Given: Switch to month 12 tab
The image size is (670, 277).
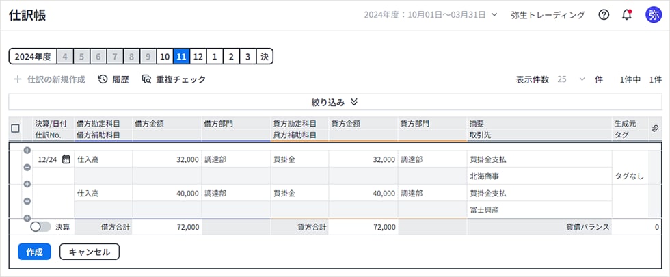Looking at the screenshot, I should tap(198, 56).
